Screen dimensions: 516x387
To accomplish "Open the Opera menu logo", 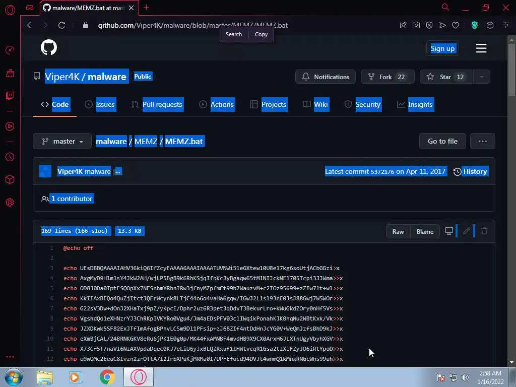I will coord(10,10).
